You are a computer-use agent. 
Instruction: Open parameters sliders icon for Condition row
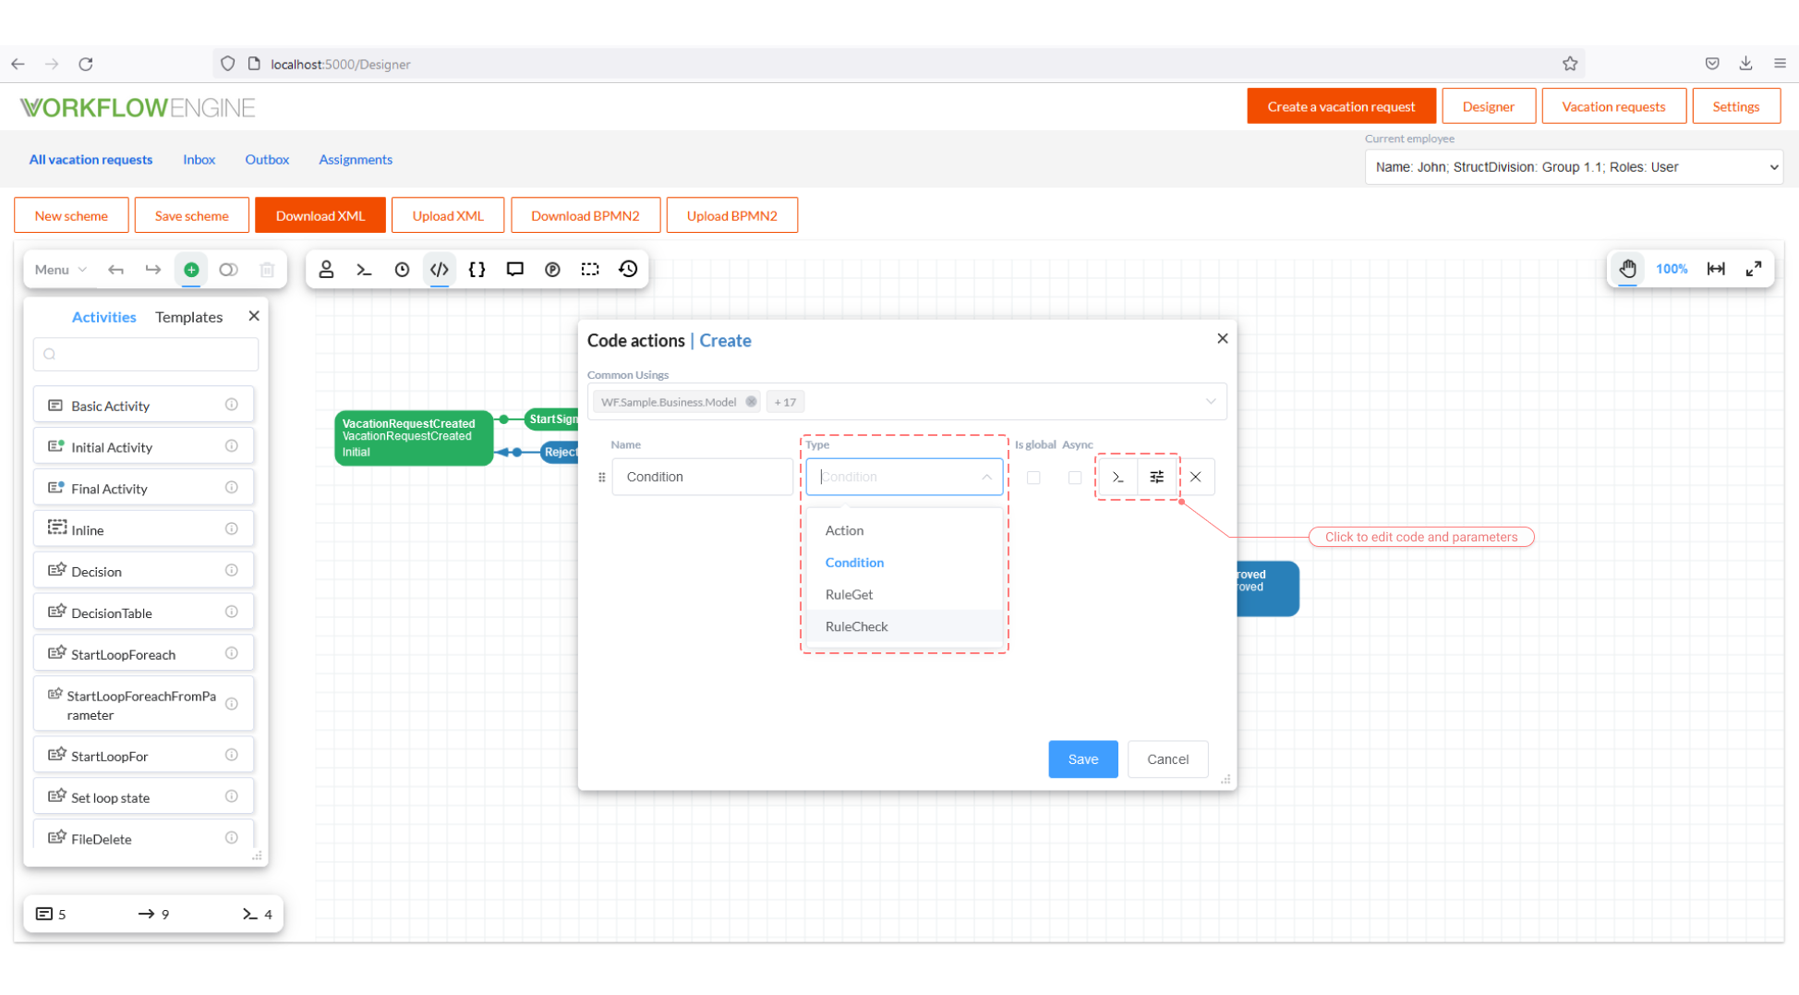click(x=1156, y=477)
